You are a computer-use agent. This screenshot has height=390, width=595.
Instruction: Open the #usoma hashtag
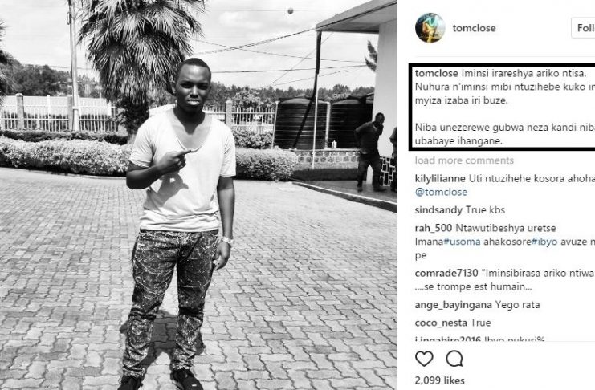(x=462, y=242)
